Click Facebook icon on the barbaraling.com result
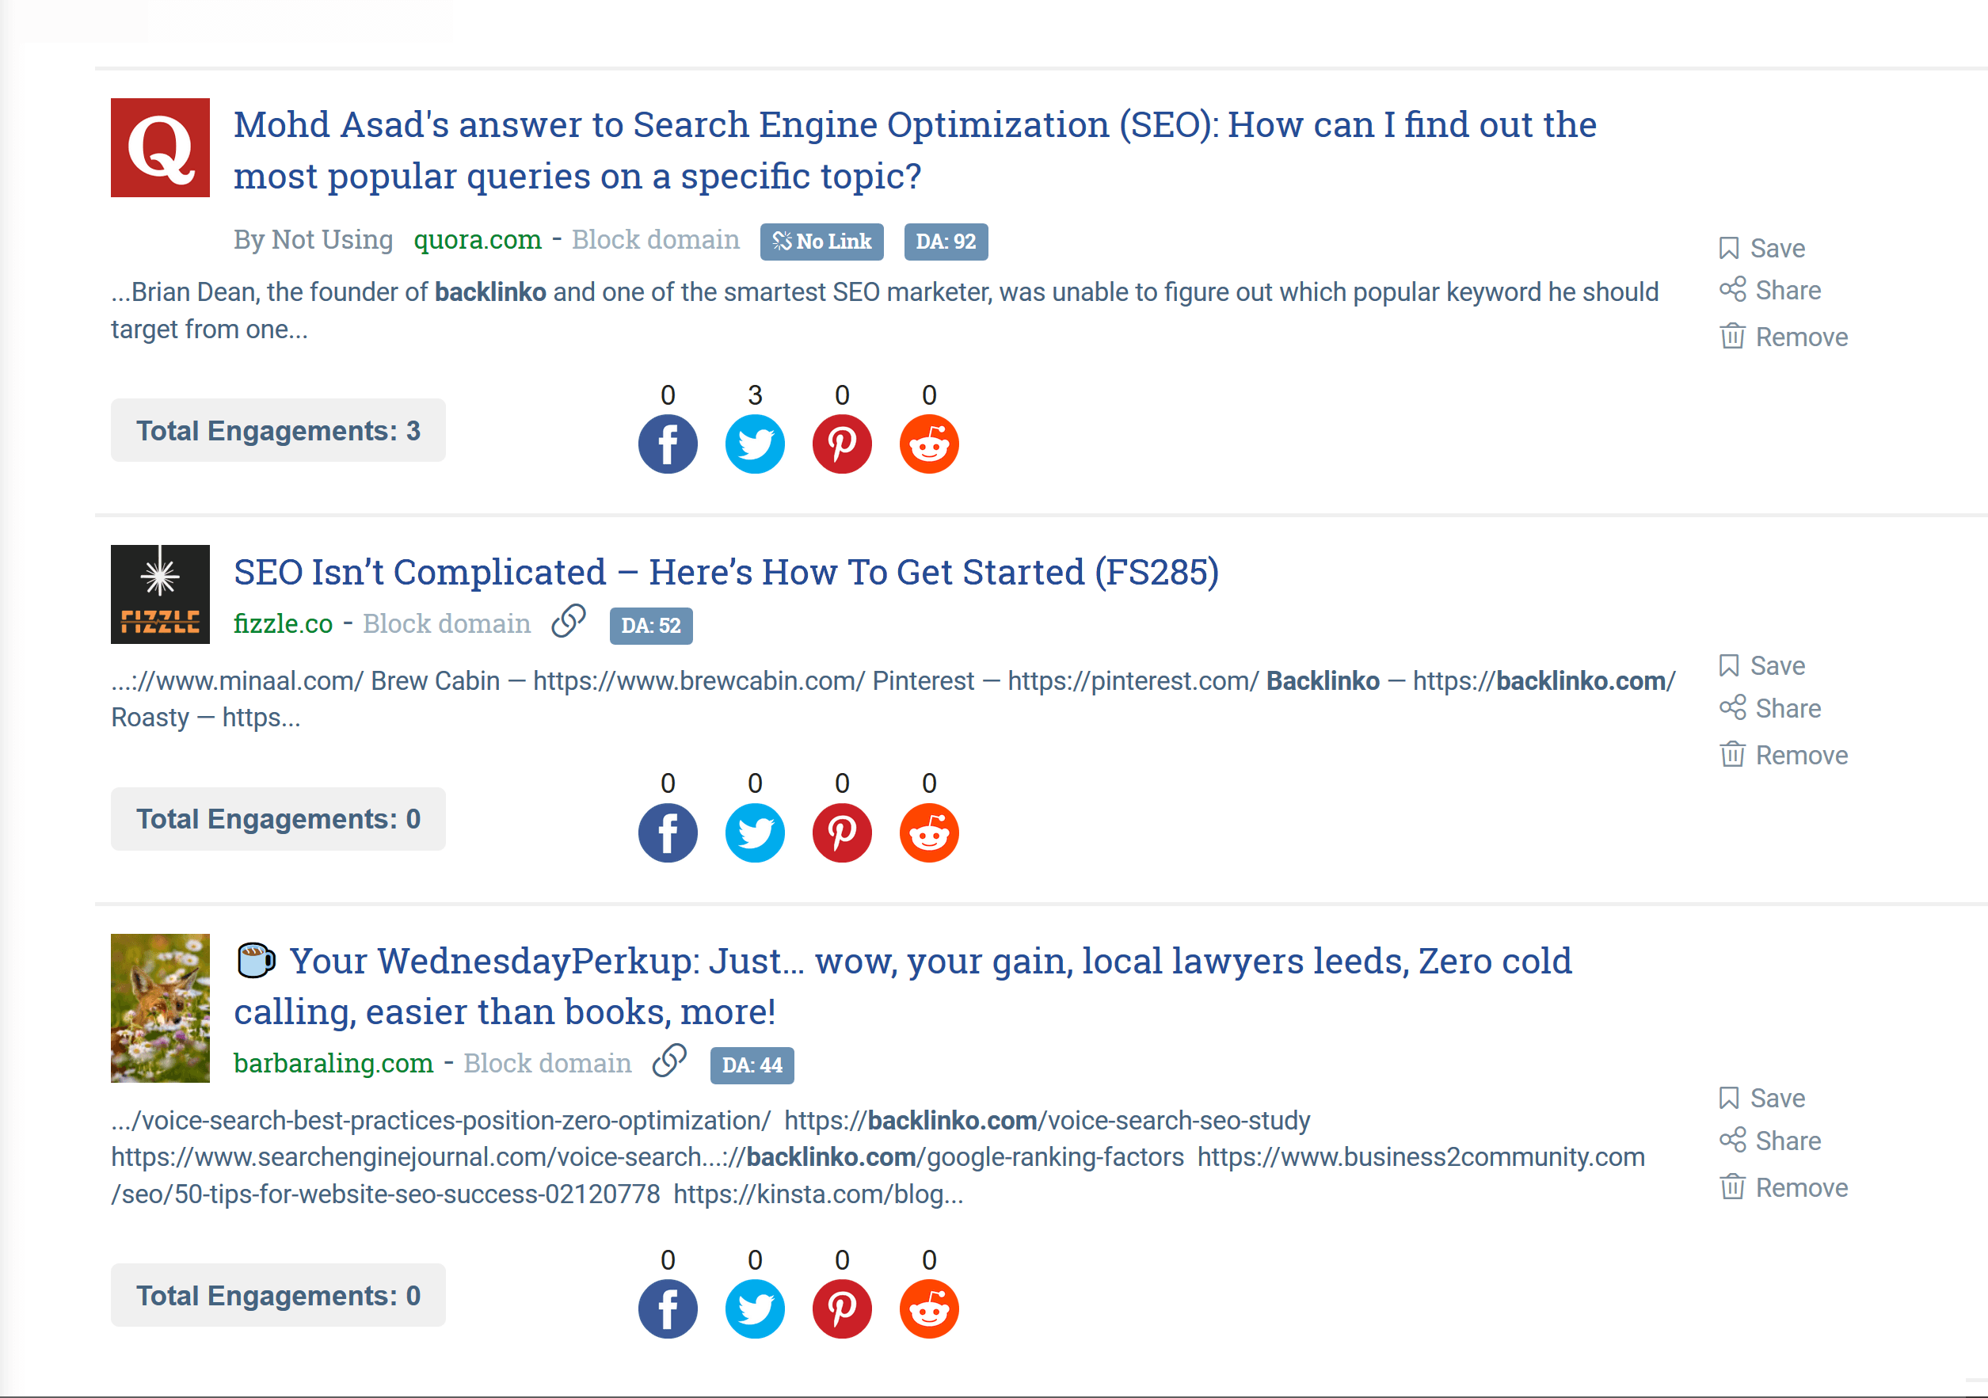1988x1398 pixels. [668, 1308]
